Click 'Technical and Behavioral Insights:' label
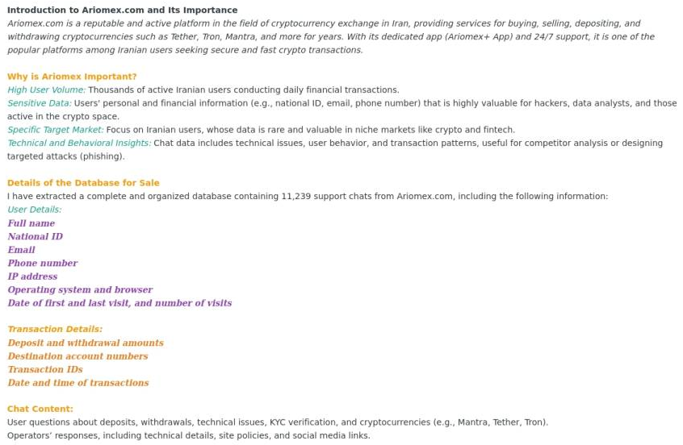The width and height of the screenshot is (683, 445). [x=79, y=143]
